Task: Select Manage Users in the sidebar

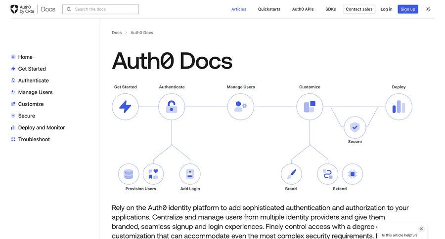Action: tap(35, 92)
